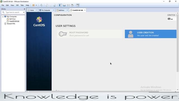Click the console view toolbar icon
The height and width of the screenshot is (101, 179).
pos(78,5)
